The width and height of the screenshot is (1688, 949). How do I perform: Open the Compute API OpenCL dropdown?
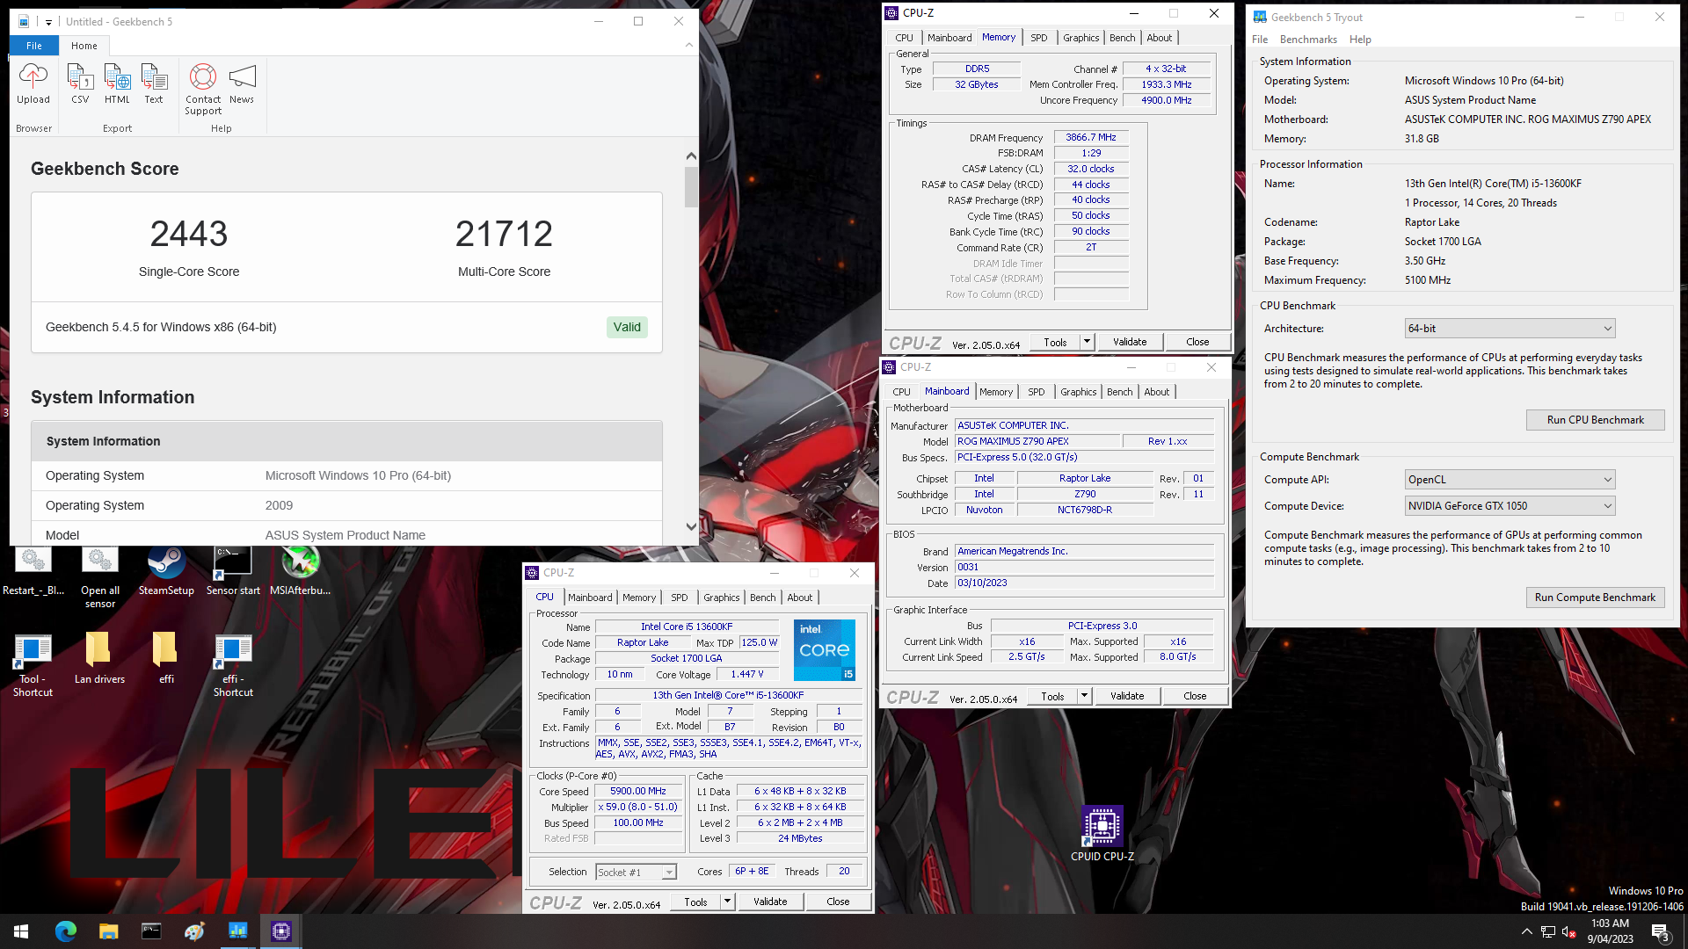point(1510,480)
